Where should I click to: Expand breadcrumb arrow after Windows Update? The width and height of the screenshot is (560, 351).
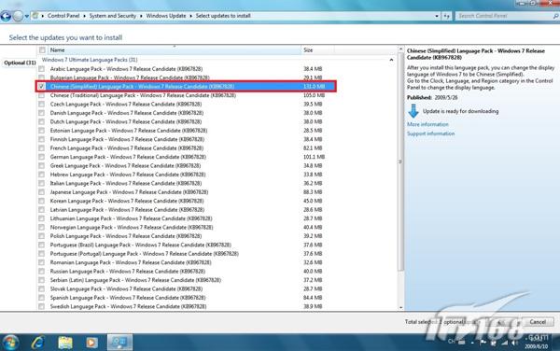[190, 16]
